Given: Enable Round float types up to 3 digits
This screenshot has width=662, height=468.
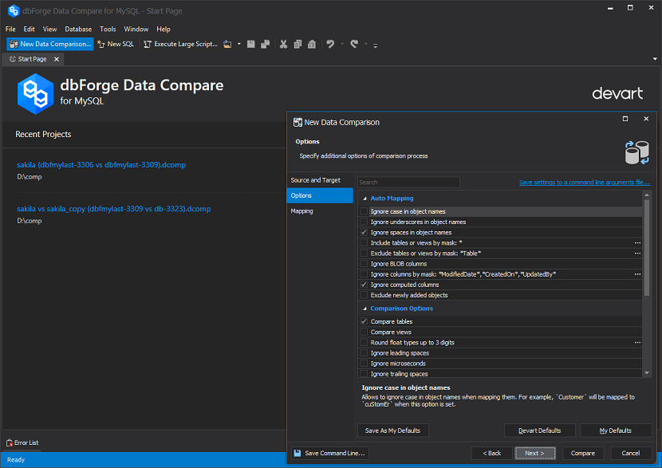Looking at the screenshot, I should [364, 343].
